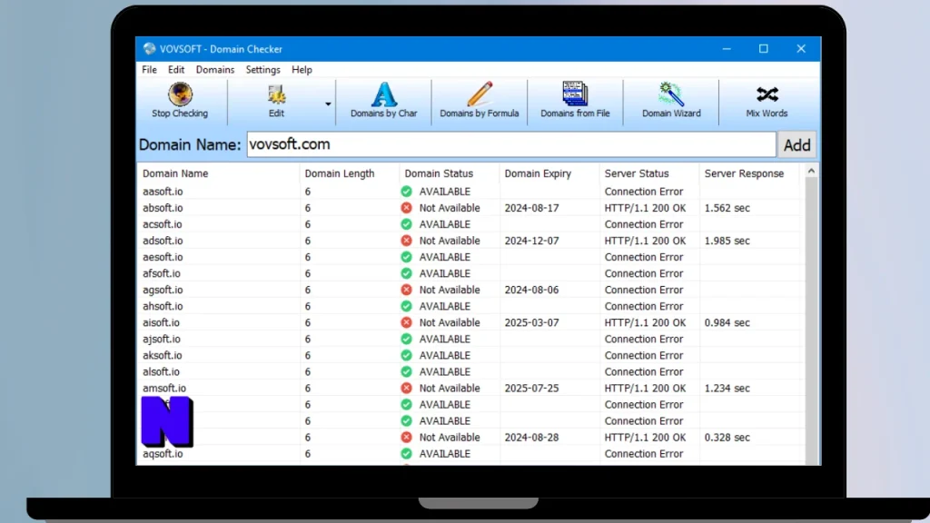Image resolution: width=930 pixels, height=523 pixels.
Task: Click green available icon for alsoft.io
Action: pyautogui.click(x=406, y=371)
